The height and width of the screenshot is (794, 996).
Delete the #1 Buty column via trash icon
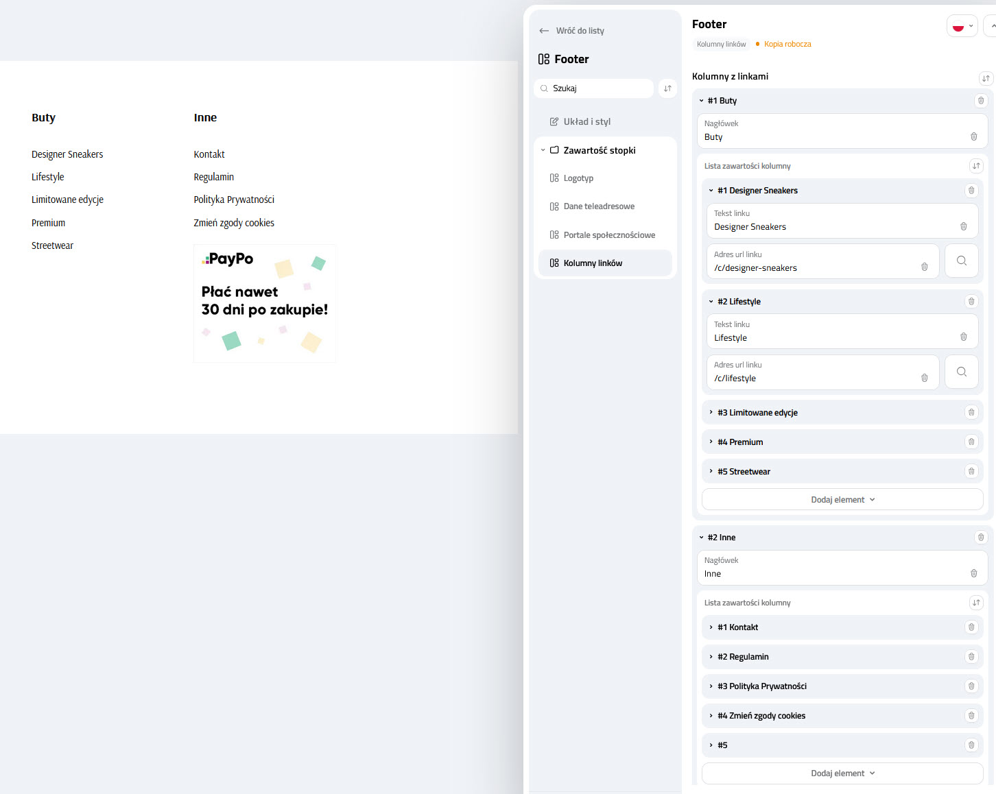pos(981,101)
